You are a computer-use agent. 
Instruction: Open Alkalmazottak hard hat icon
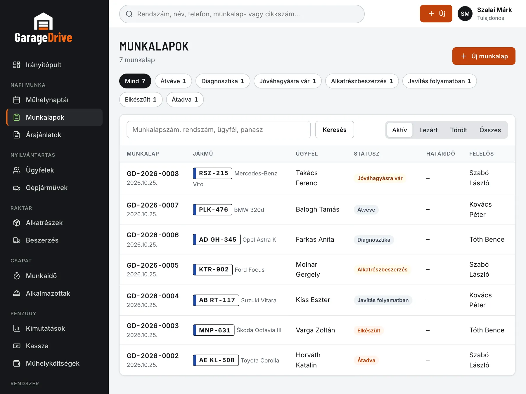click(17, 293)
